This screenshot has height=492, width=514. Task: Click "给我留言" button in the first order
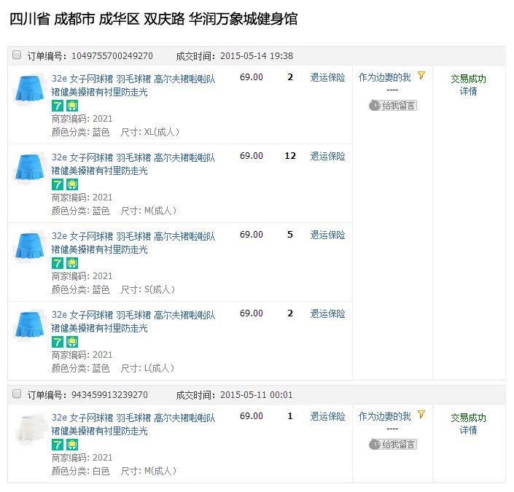click(x=393, y=106)
